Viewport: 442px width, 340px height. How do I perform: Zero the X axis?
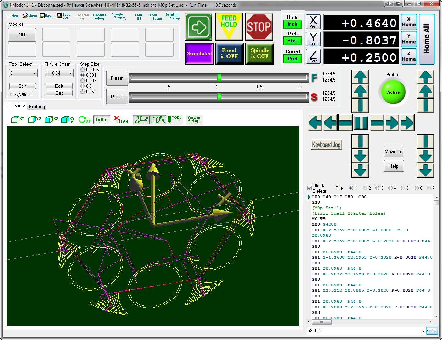(x=313, y=22)
